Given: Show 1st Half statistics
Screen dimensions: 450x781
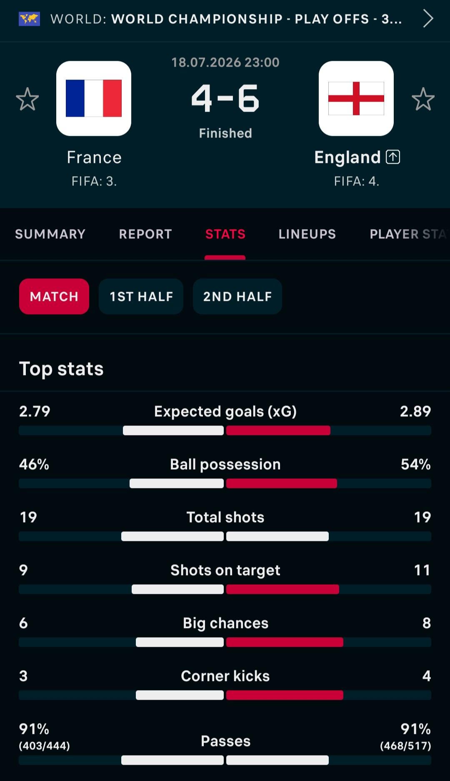Looking at the screenshot, I should (141, 296).
